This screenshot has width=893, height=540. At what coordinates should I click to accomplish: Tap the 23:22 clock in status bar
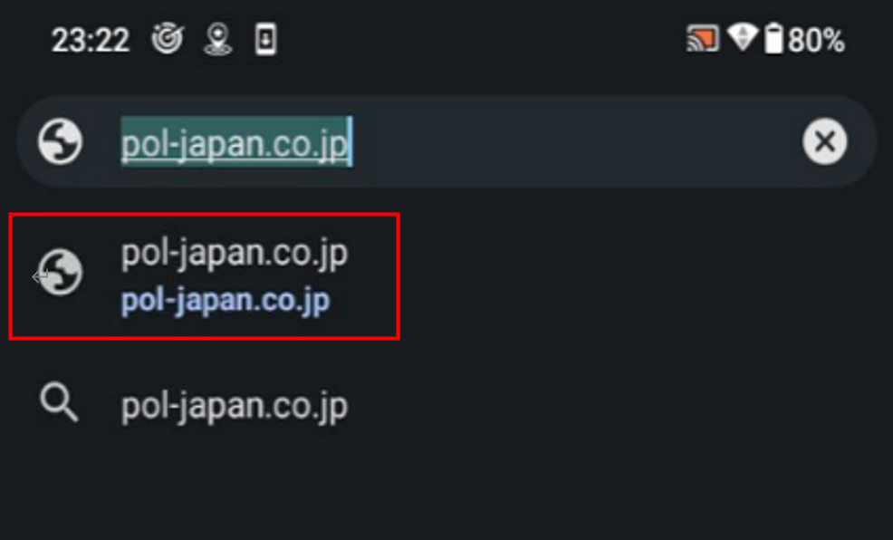pos(91,41)
